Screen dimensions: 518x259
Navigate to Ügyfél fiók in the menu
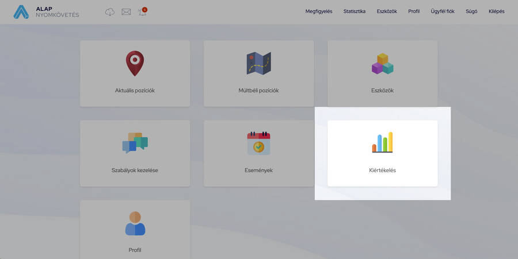(443, 11)
